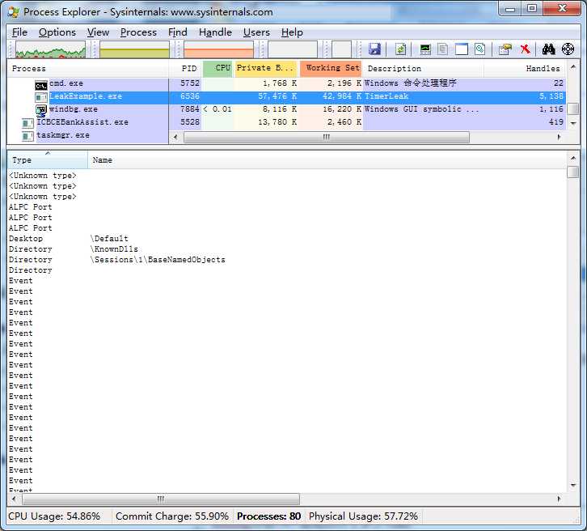Click the Processes: 80 status bar entry
Image resolution: width=587 pixels, height=531 pixels.
tap(268, 516)
